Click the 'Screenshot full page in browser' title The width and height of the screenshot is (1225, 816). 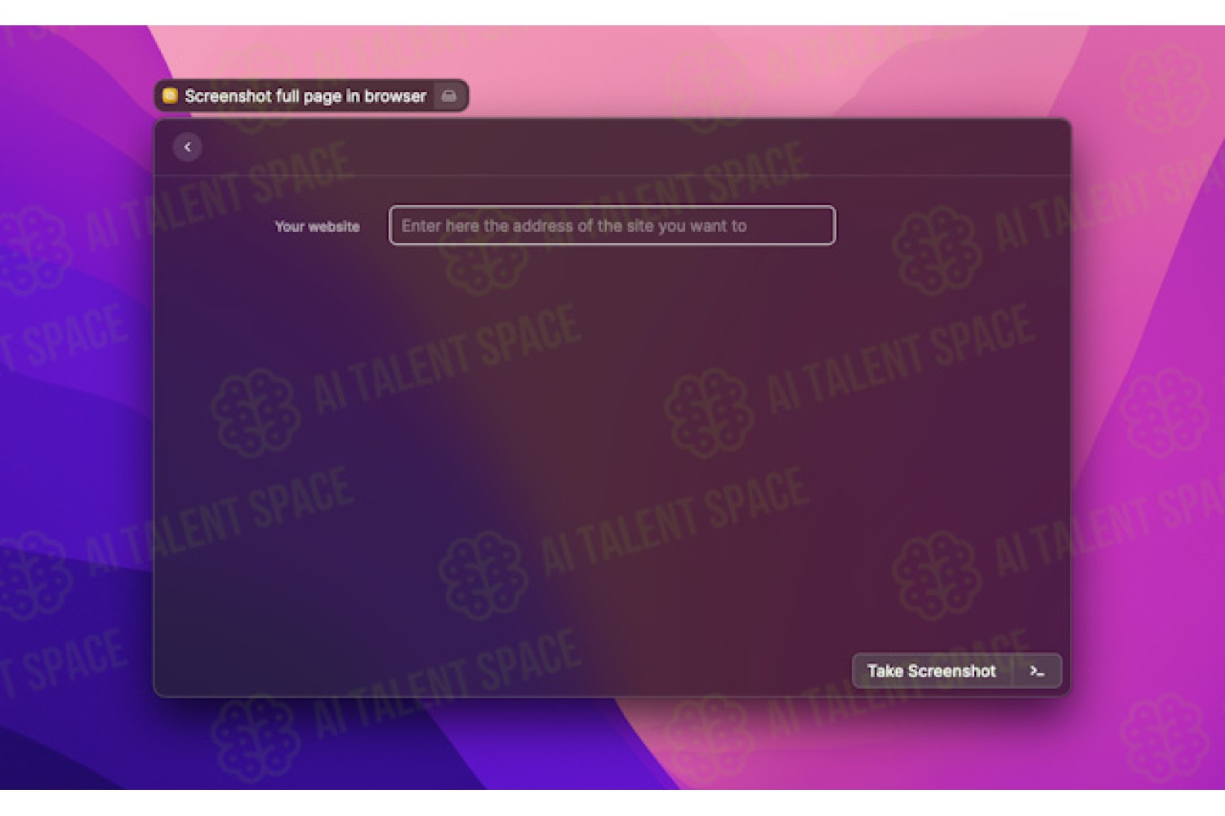click(x=305, y=96)
